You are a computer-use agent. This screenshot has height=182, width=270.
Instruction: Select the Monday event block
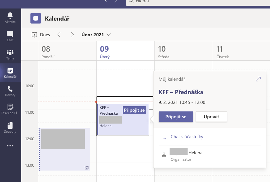click(64, 149)
